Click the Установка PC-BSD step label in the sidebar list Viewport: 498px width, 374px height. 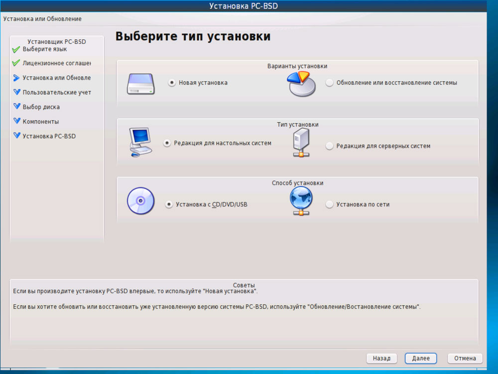point(49,136)
